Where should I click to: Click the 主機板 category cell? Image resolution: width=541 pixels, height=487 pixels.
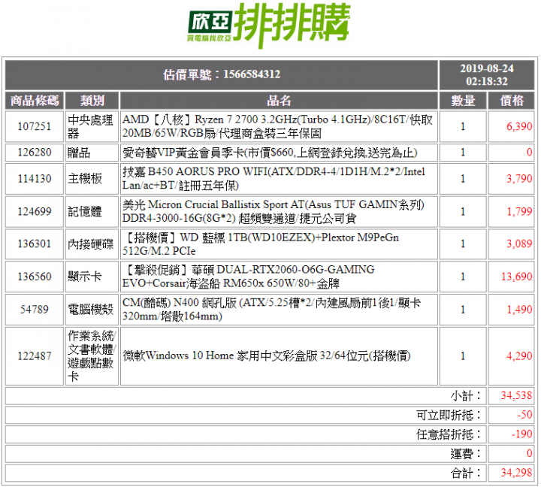[92, 178]
